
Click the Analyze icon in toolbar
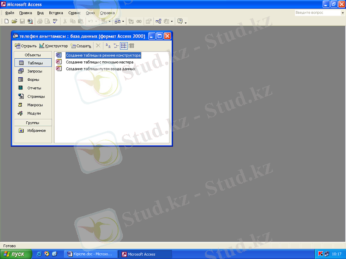pyautogui.click(x=118, y=21)
